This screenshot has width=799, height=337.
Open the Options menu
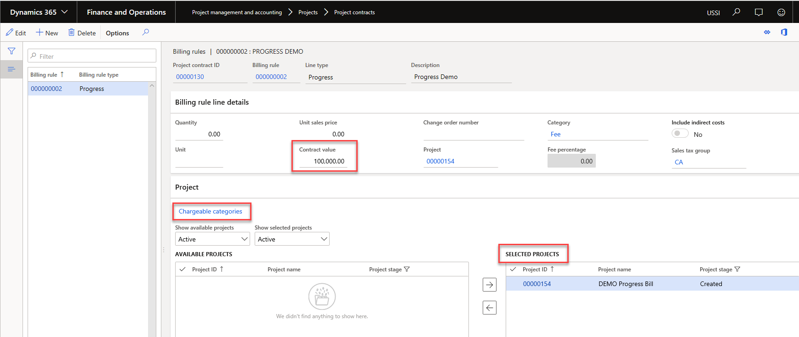click(117, 33)
